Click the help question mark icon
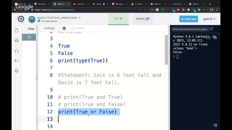Viewport: 232px width, 130px height. (215, 125)
